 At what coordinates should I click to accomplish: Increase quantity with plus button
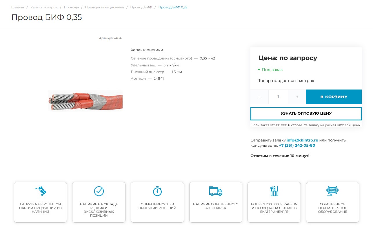click(297, 97)
